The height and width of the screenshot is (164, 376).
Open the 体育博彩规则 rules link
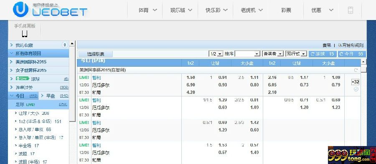[x=351, y=45]
